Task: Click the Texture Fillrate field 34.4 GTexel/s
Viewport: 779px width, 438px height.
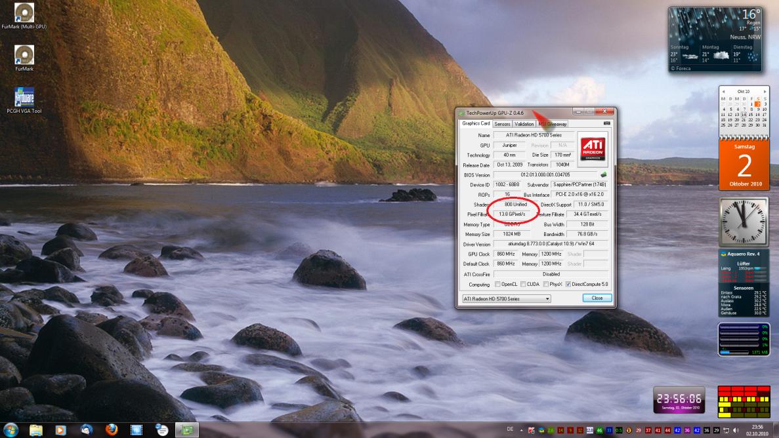Action: (587, 214)
